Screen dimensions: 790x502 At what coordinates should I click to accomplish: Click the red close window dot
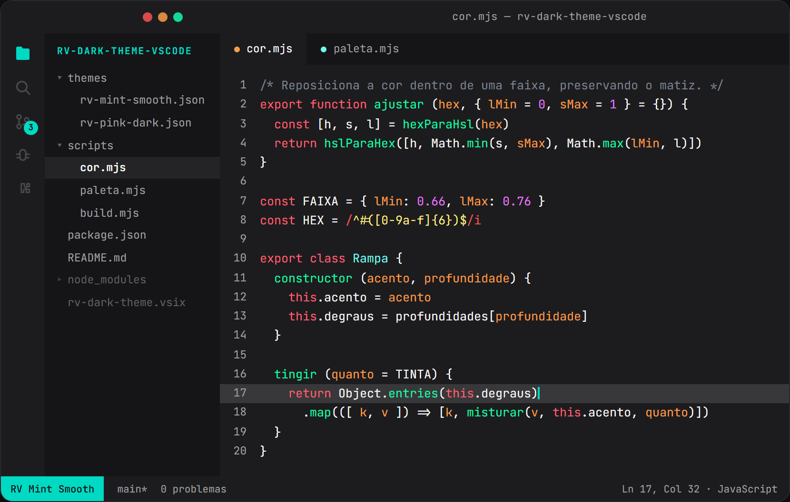148,17
